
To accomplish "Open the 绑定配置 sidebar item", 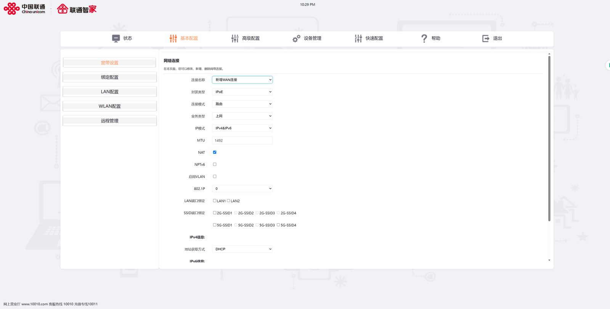I will click(x=110, y=77).
